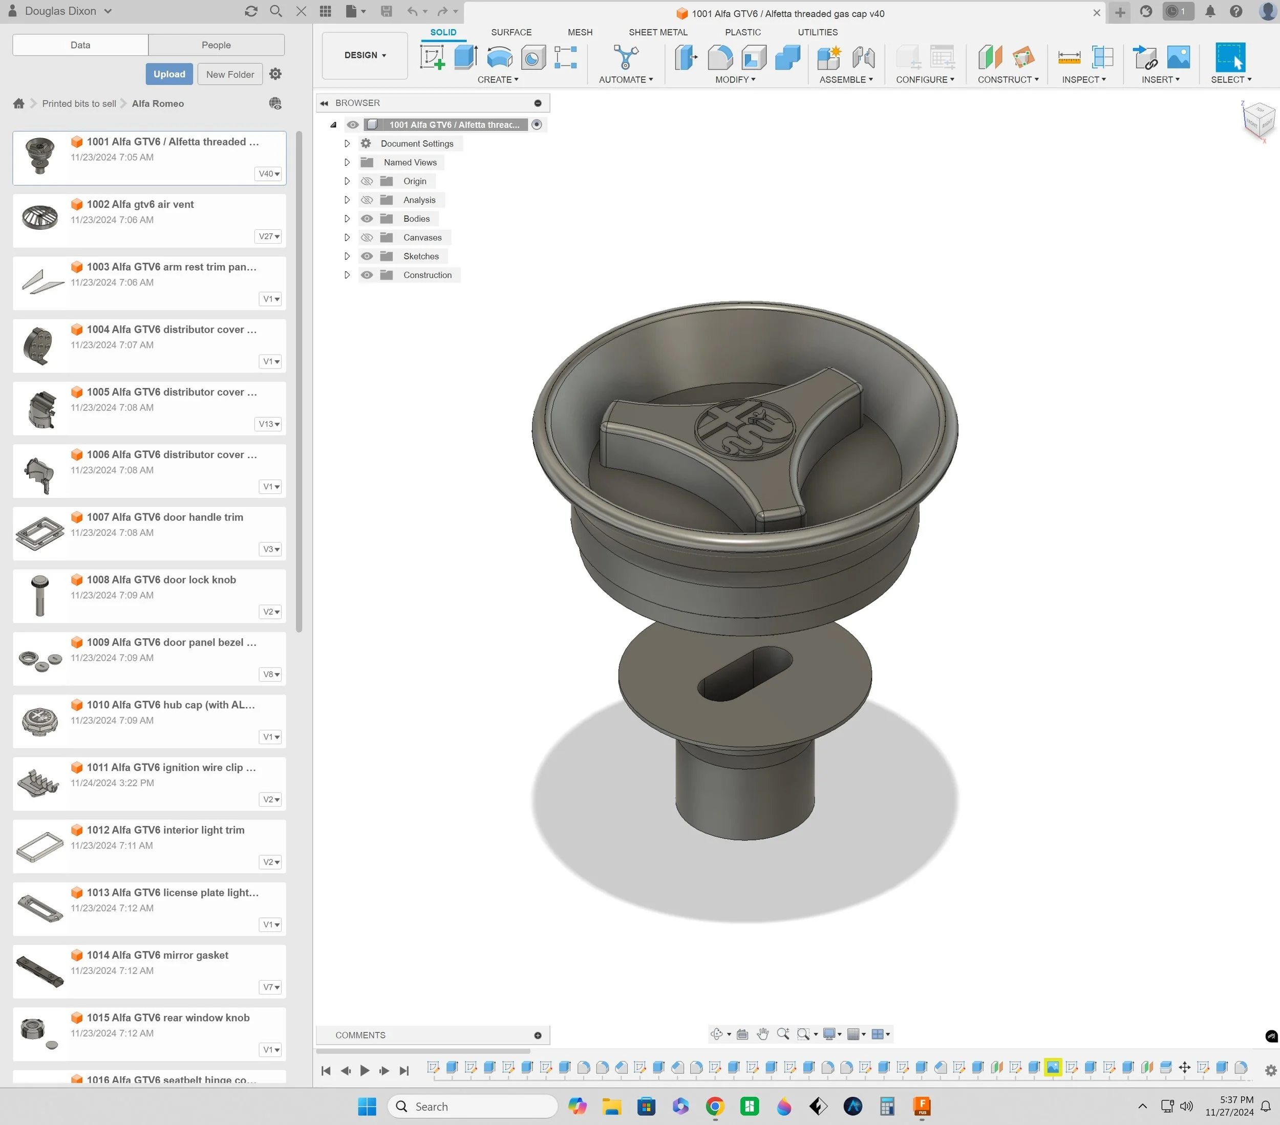Play the timeline
Viewport: 1280px width, 1125px height.
tap(365, 1071)
